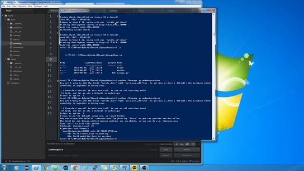This screenshot has height=171, width=304.
Task: Click the CRLF line ending indicator
Action: tap(172, 161)
